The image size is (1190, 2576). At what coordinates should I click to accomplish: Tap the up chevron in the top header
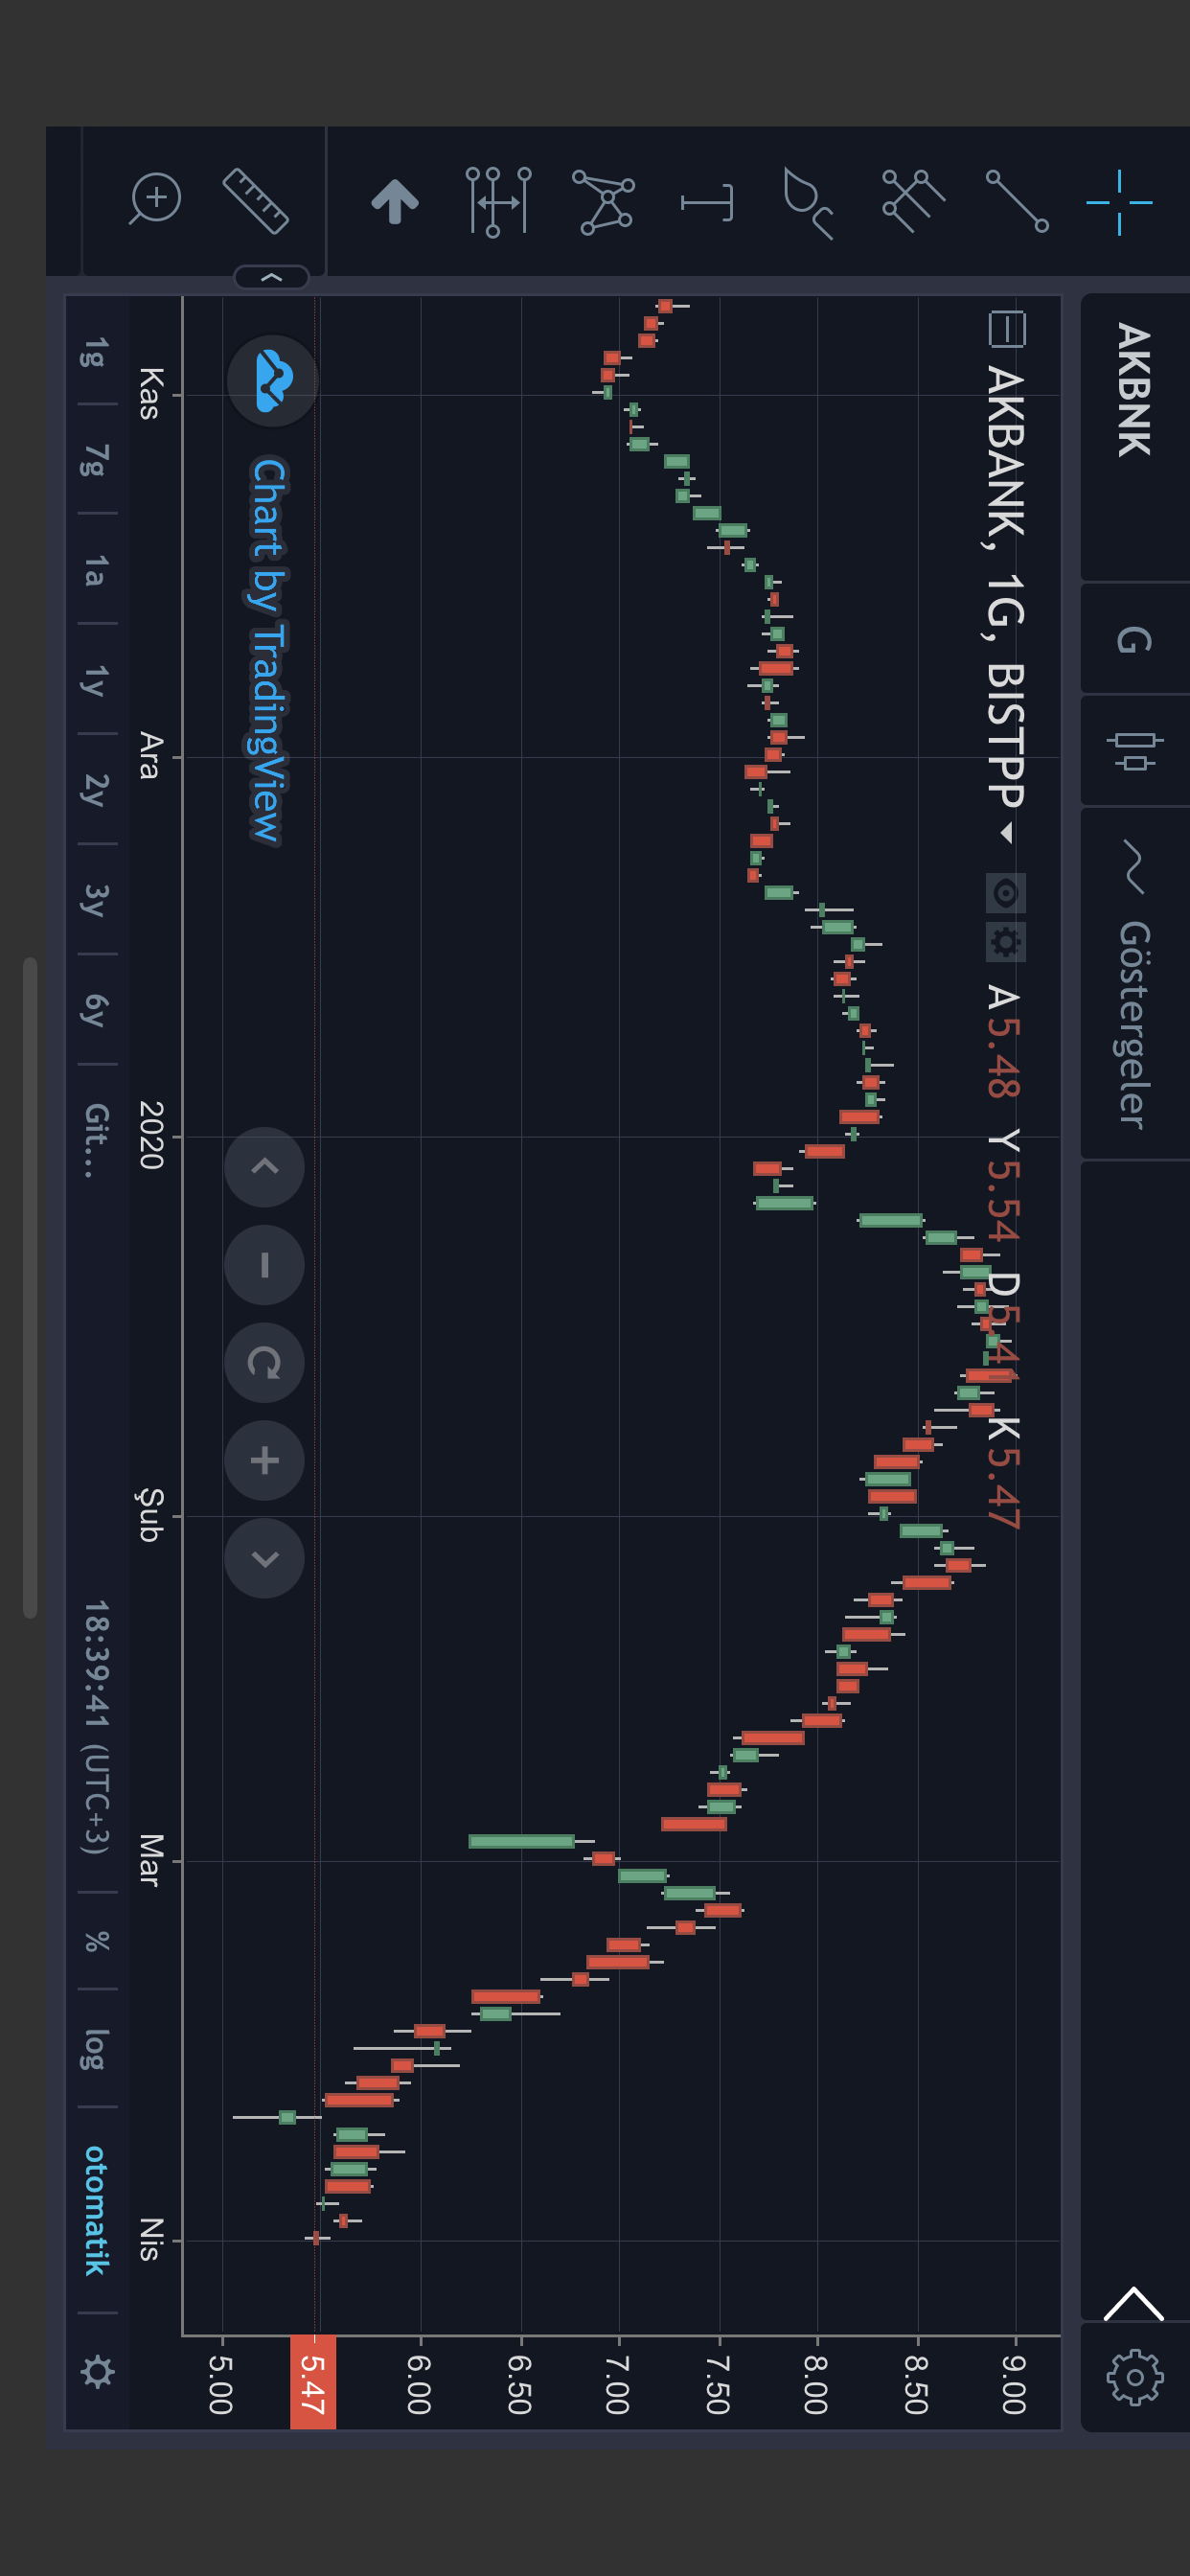coord(1133,2303)
